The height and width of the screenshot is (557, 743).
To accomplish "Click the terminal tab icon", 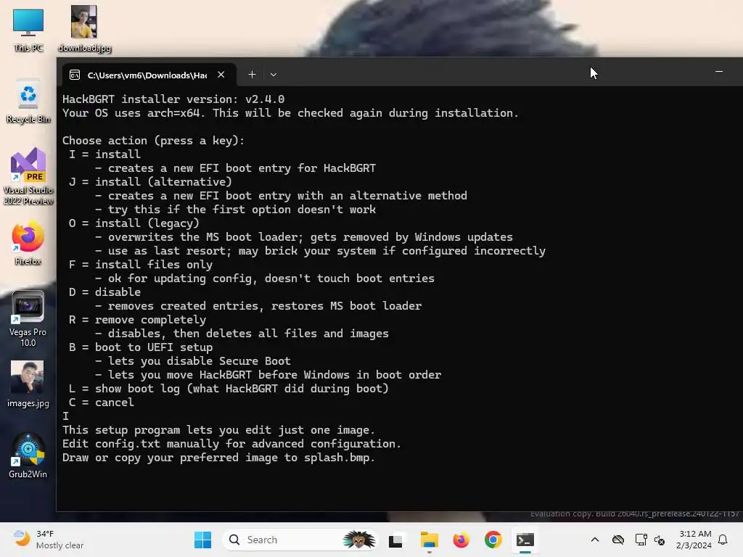I will pyautogui.click(x=75, y=75).
